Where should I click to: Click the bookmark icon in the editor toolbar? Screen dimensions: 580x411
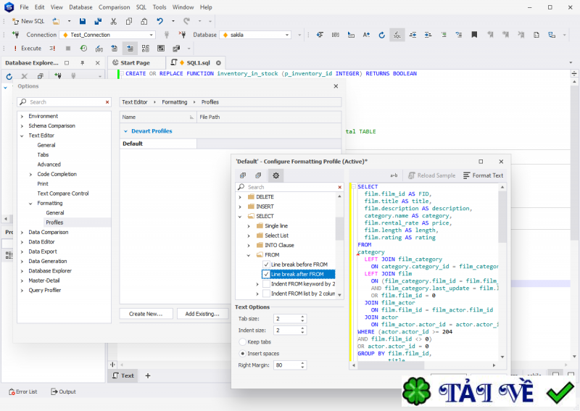coord(474,34)
